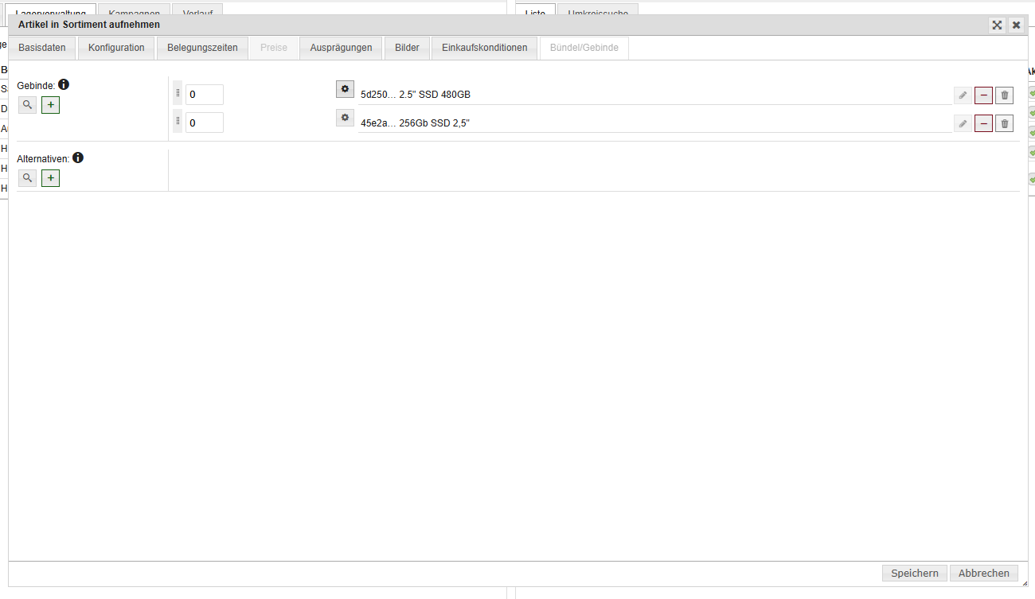Edit the 256Gb SSD 2,5" entry
Viewport: 1035px width, 599px height.
(963, 123)
